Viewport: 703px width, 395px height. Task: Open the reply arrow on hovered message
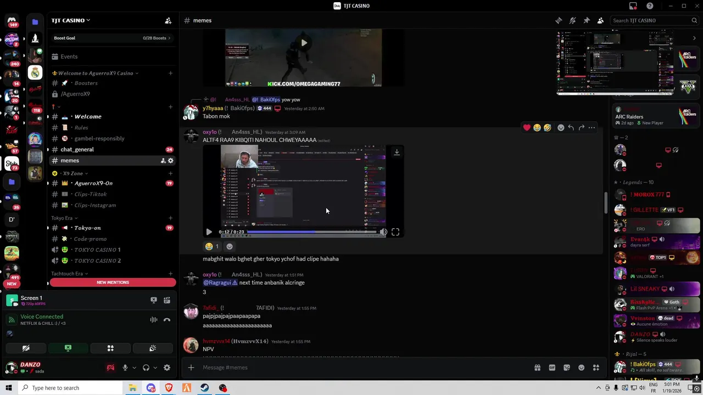(571, 128)
